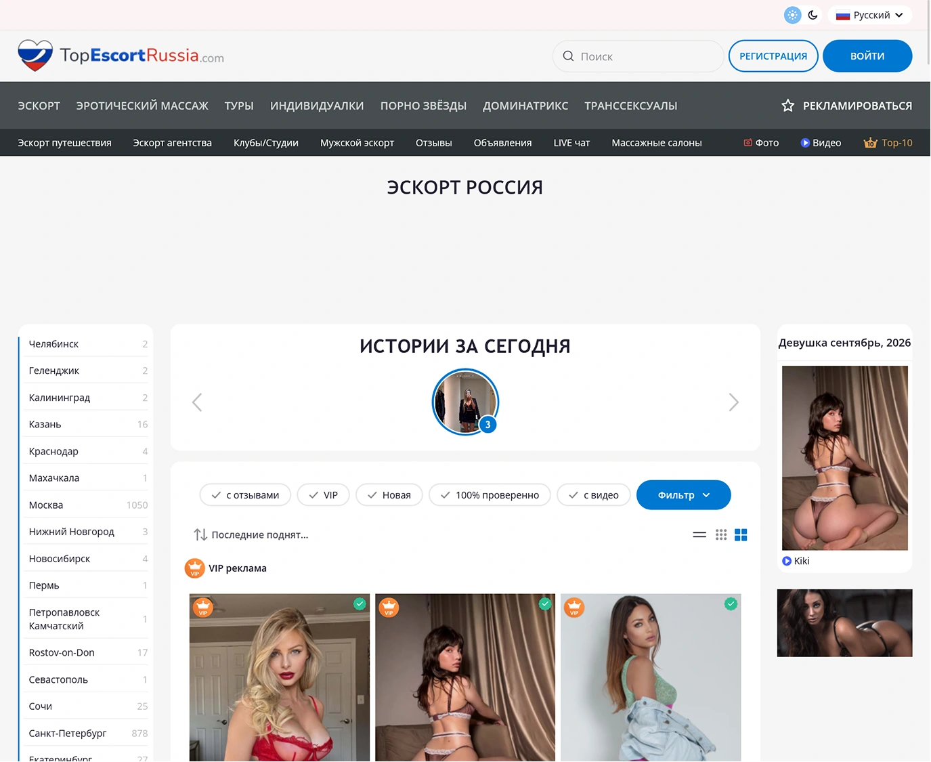The image size is (931, 762).
Task: Click the search magnifier icon
Action: 569,56
